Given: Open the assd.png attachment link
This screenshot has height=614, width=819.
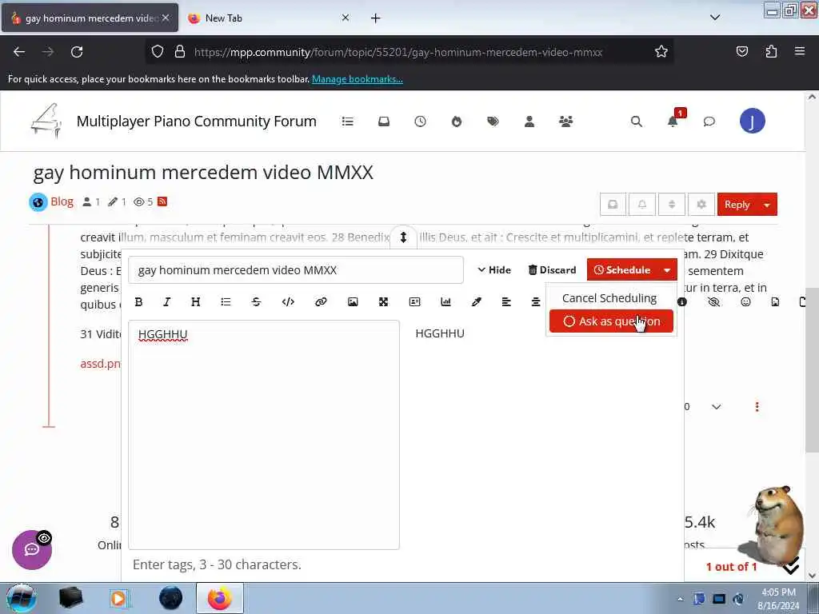Looking at the screenshot, I should (100, 364).
